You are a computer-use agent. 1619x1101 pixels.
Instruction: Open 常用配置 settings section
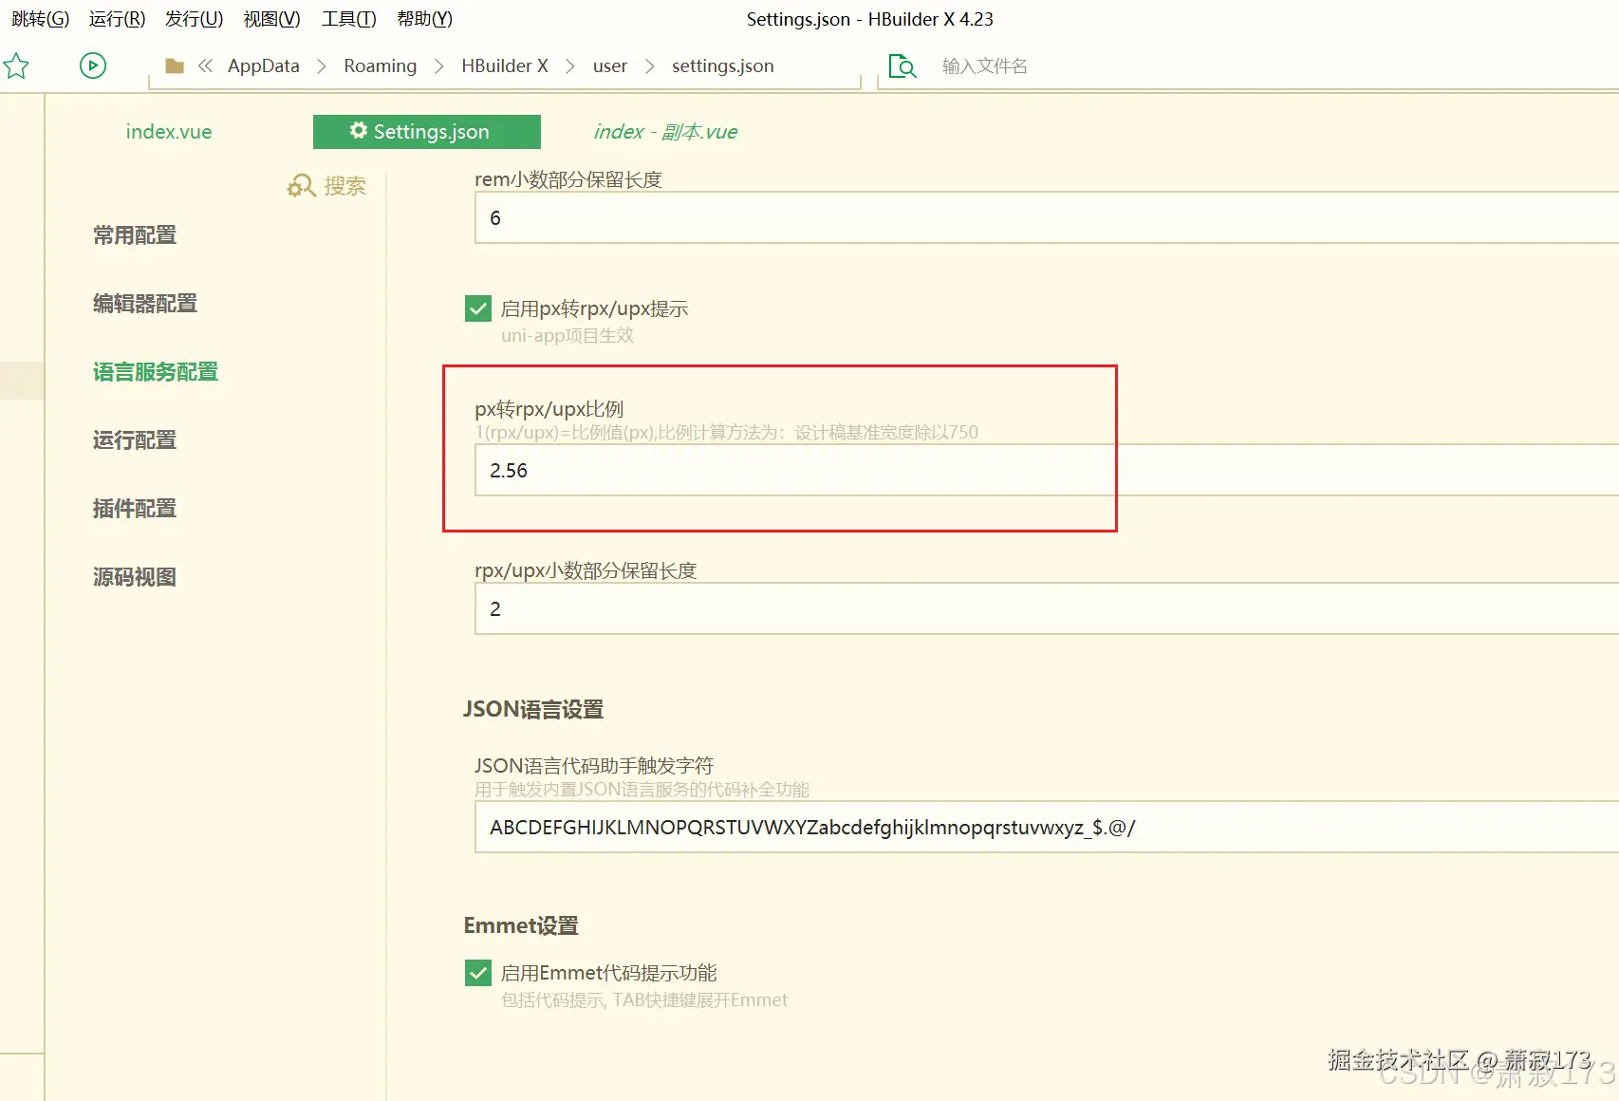click(135, 235)
